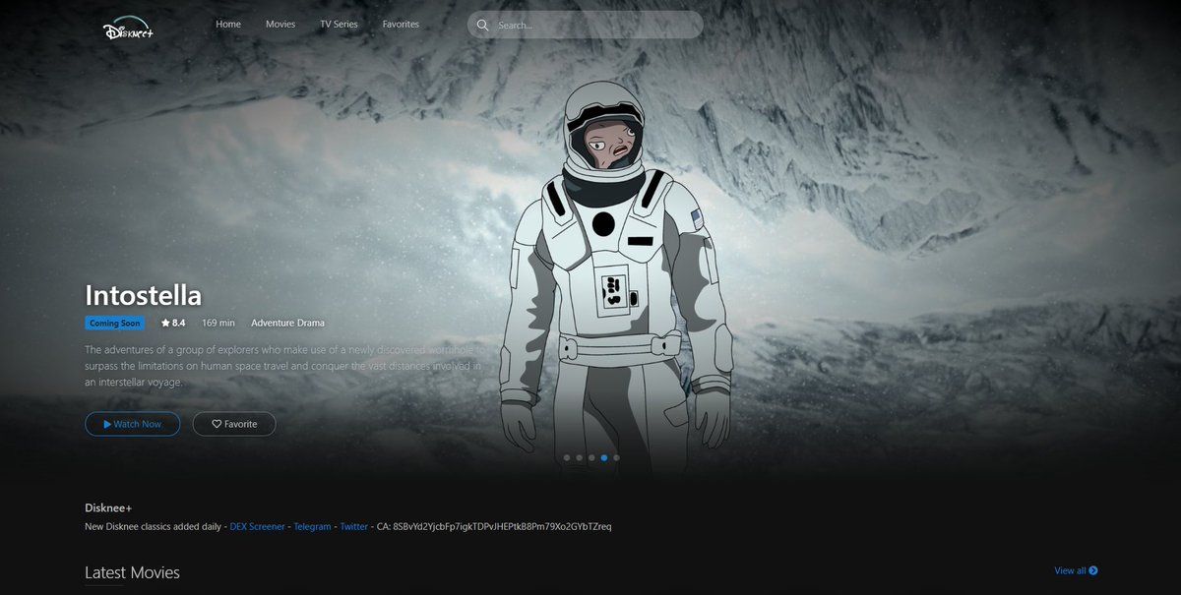The width and height of the screenshot is (1181, 595).
Task: Select the fifth carousel dot
Action: (616, 457)
